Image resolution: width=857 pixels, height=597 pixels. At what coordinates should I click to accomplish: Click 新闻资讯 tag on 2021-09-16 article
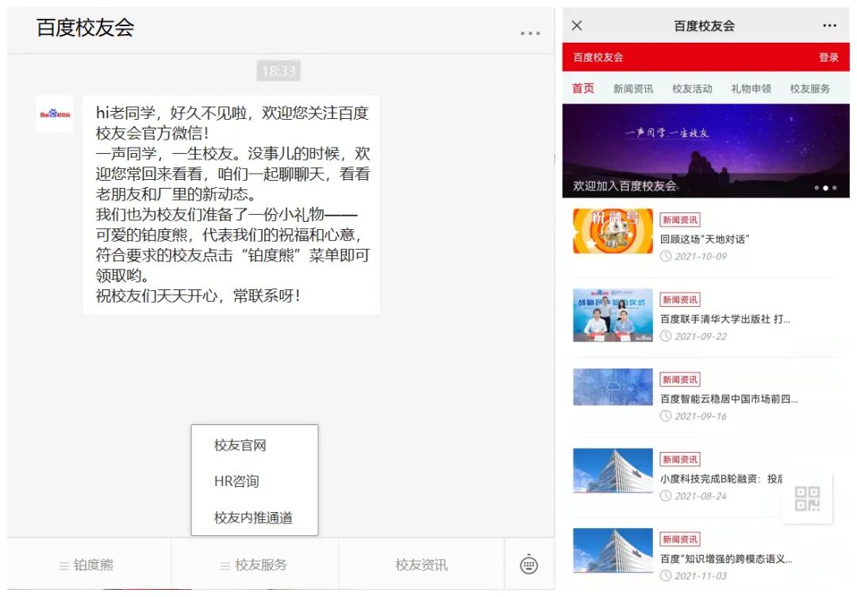[680, 379]
